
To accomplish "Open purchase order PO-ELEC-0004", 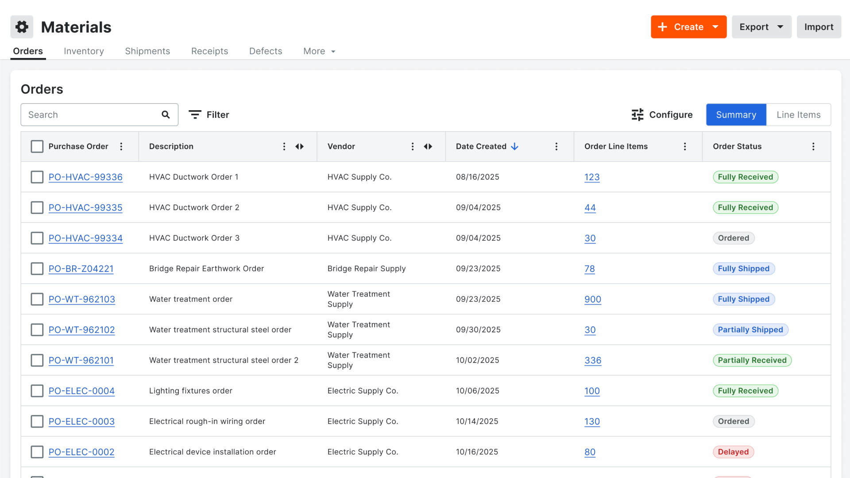I will tap(81, 391).
